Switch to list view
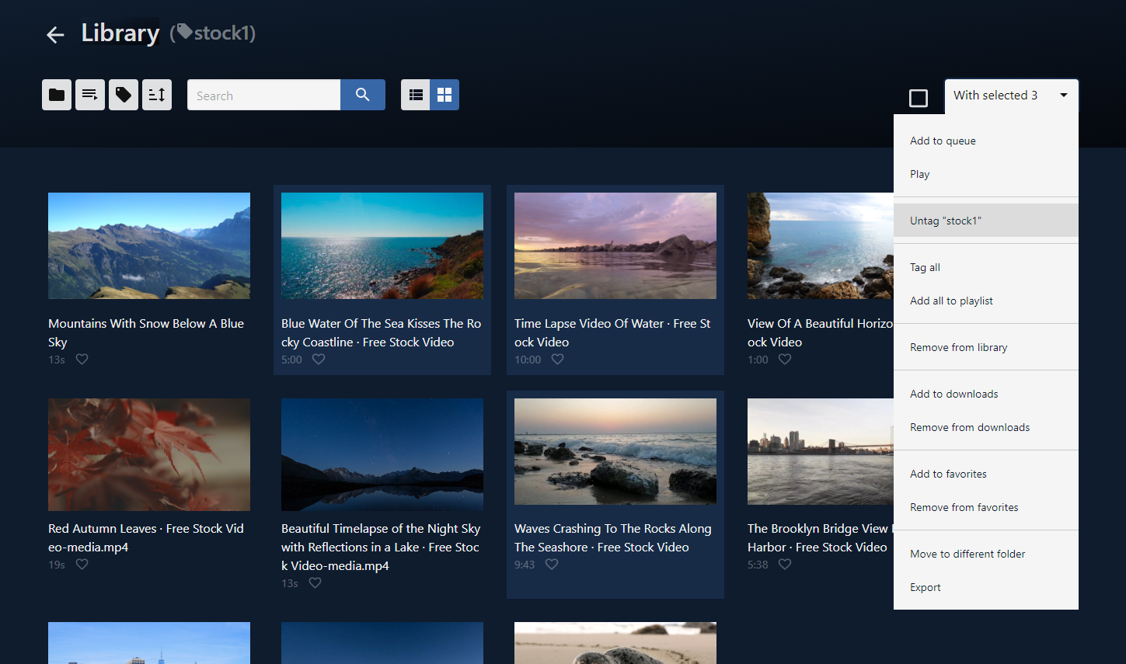 416,95
